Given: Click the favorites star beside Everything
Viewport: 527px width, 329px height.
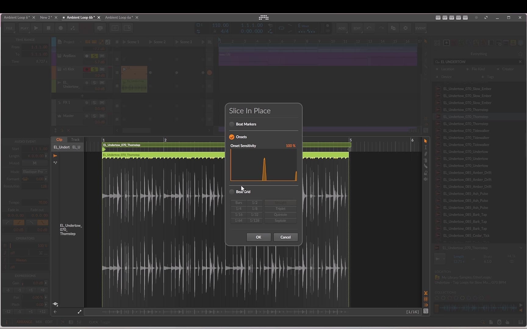Looking at the screenshot, I should pyautogui.click(x=520, y=54).
